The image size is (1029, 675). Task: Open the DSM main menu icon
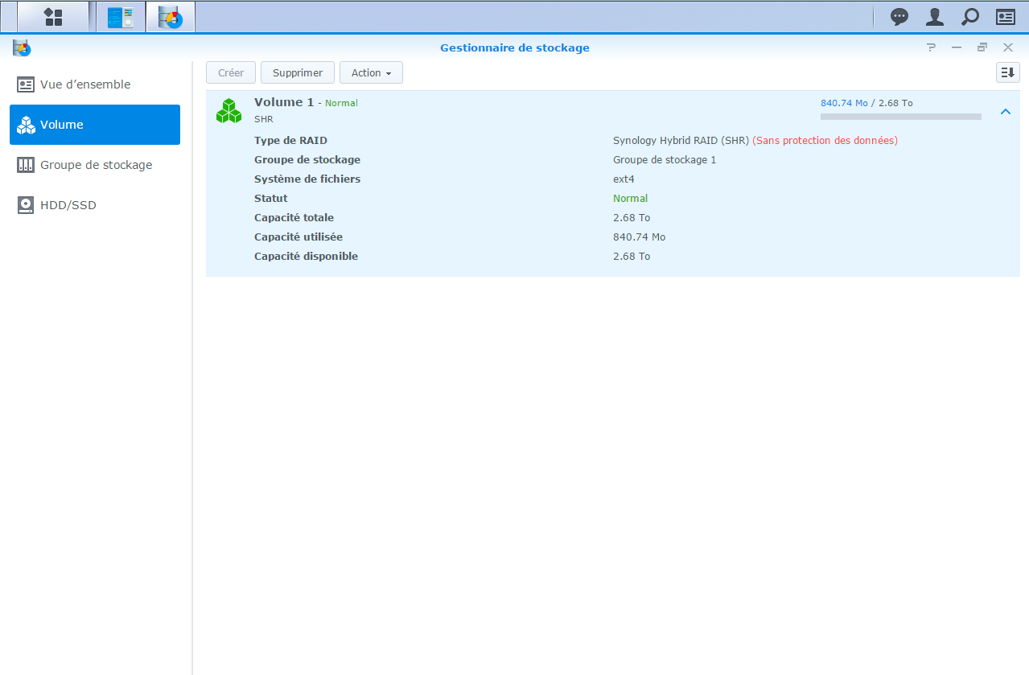click(53, 17)
